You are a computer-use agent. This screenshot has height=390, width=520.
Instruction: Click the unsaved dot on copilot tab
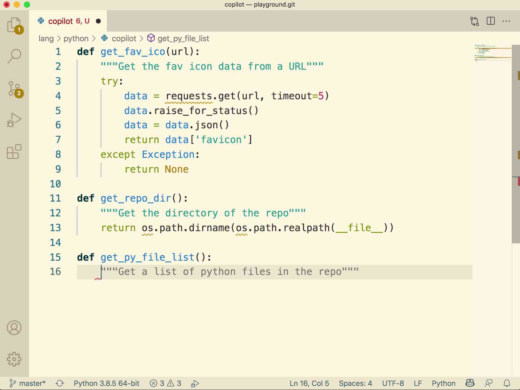tap(98, 21)
